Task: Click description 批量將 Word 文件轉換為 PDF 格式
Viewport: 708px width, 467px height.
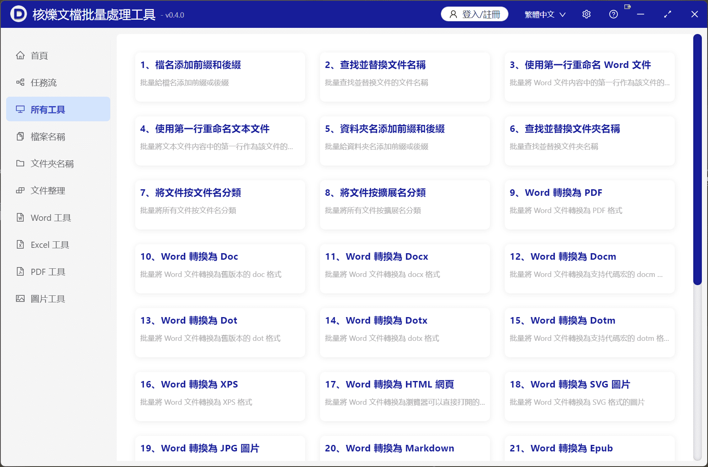Action: (566, 211)
